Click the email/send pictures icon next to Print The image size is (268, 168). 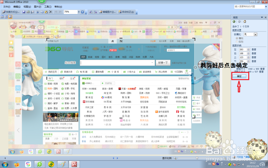pyautogui.click(x=32, y=12)
